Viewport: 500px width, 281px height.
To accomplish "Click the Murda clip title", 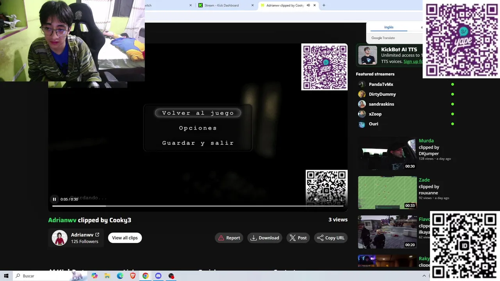I will 426,140.
